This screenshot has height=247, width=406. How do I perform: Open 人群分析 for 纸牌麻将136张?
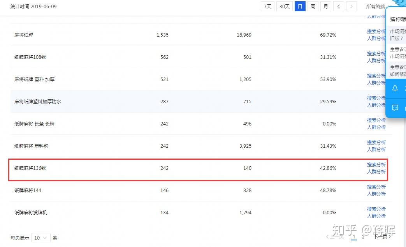(x=376, y=171)
